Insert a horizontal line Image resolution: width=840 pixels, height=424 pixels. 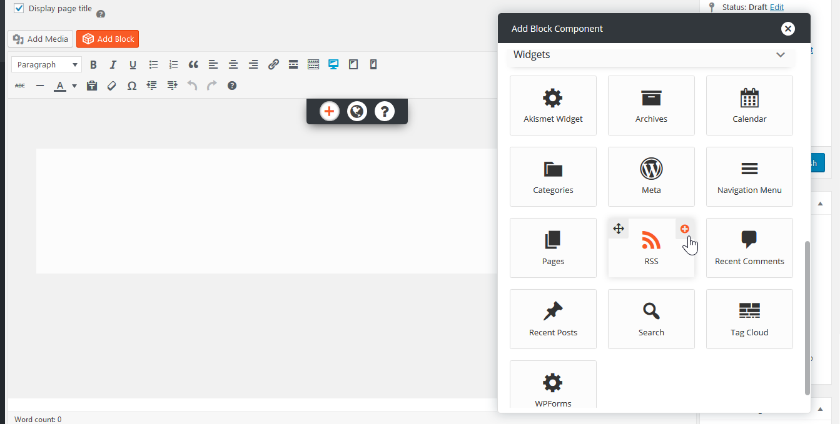tap(40, 86)
